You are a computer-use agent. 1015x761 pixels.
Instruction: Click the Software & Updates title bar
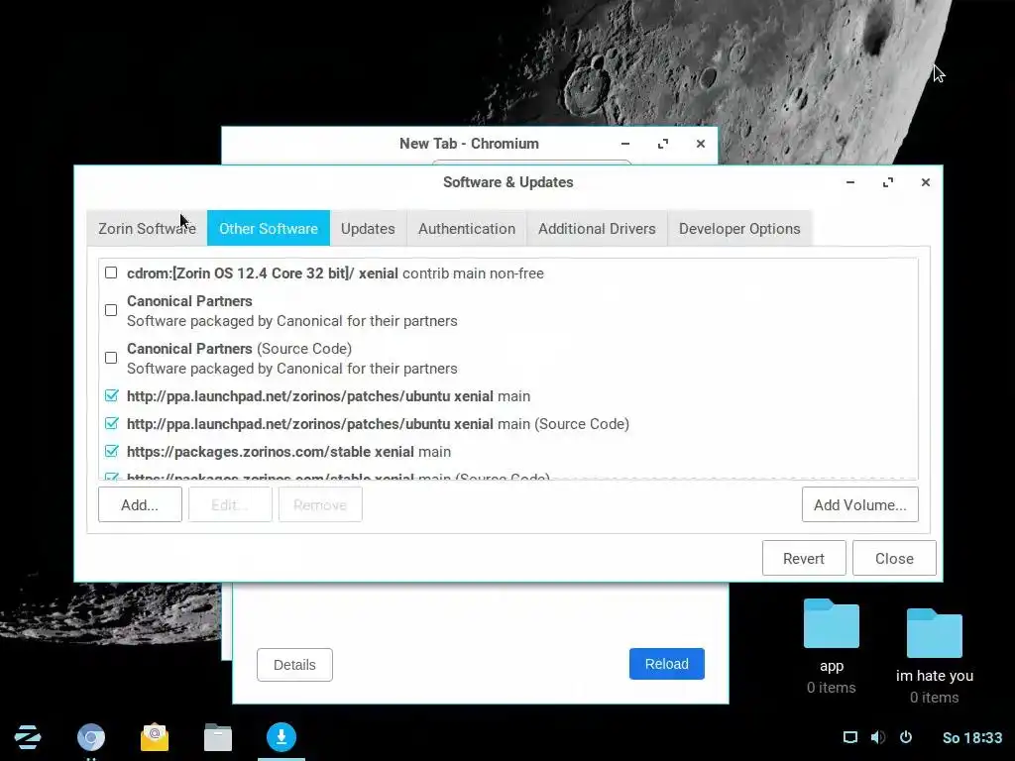coord(508,182)
